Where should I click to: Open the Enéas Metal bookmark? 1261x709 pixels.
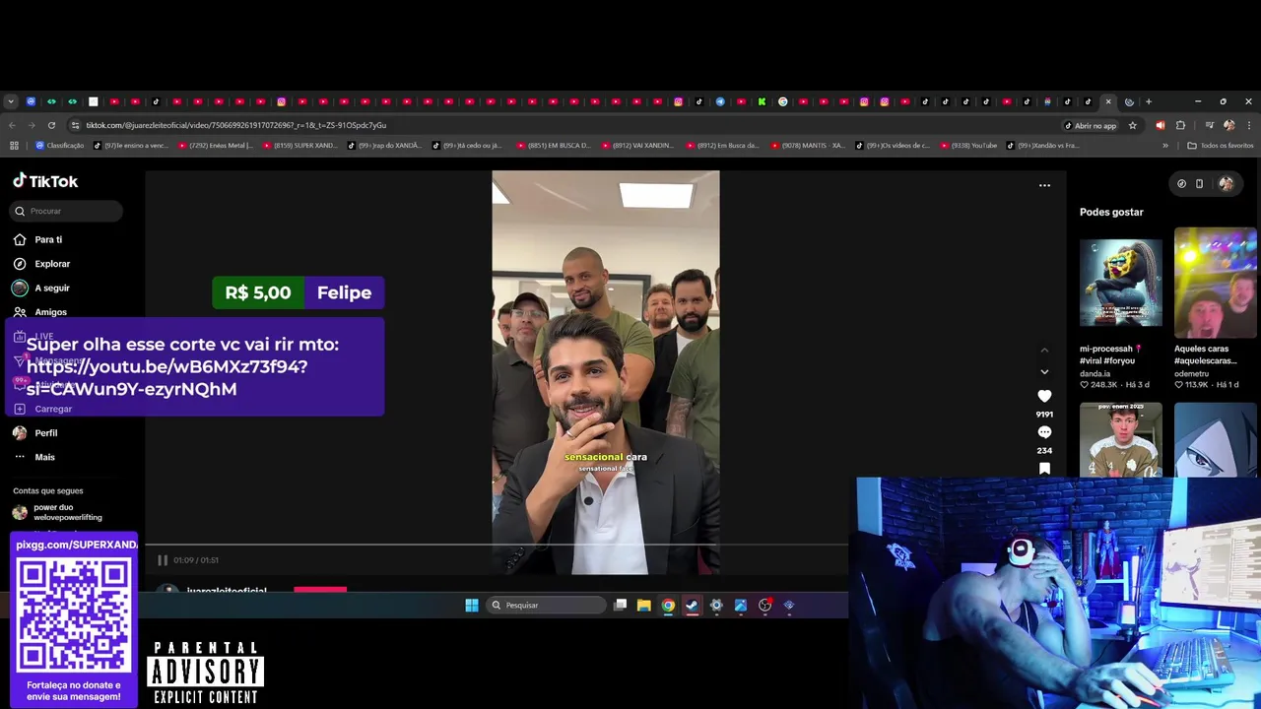point(215,146)
